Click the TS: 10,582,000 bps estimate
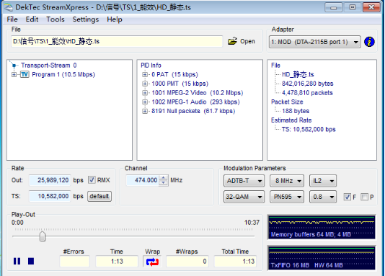This screenshot has width=385, height=276. 309,129
